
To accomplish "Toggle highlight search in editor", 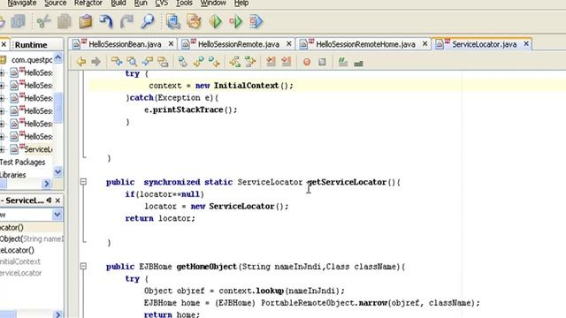I will (163, 62).
